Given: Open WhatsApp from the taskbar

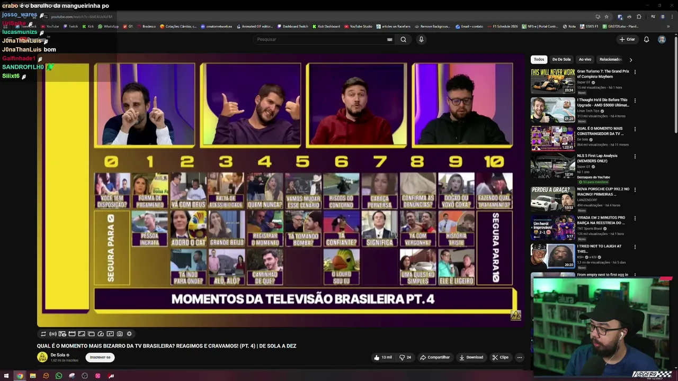Looking at the screenshot, I should (59, 376).
